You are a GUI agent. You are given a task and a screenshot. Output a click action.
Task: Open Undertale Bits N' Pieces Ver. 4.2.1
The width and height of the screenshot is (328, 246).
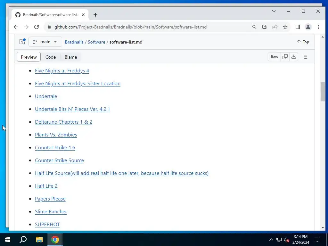(x=72, y=109)
